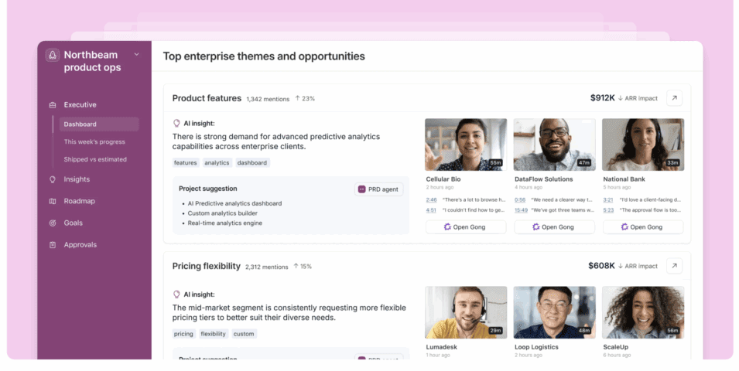Viewport: 739px width, 371px height.
Task: Go to Shipped vs estimated view
Action: [95, 159]
